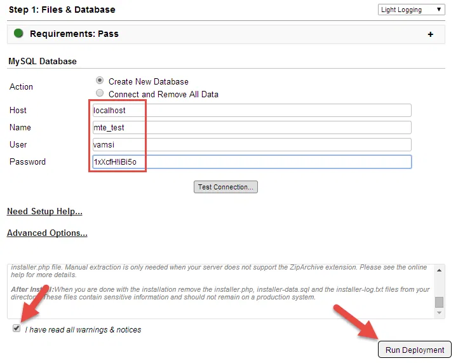Select the Create New Database radio option
Screen dimensions: 458x363
click(100, 81)
